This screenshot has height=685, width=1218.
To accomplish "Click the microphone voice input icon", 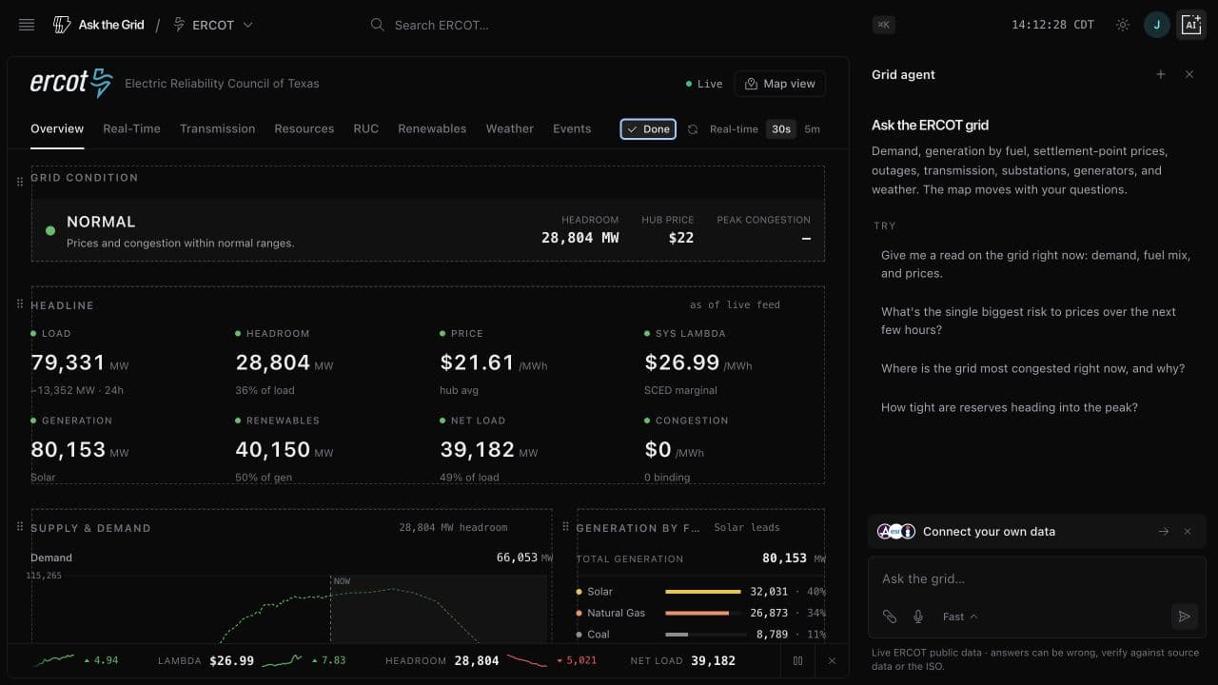I will (x=918, y=616).
